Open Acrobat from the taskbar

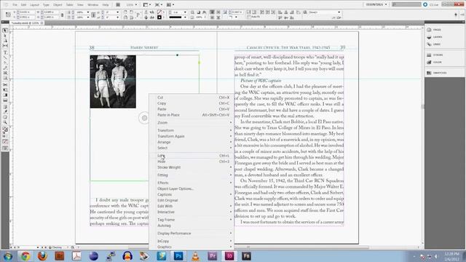(76, 255)
